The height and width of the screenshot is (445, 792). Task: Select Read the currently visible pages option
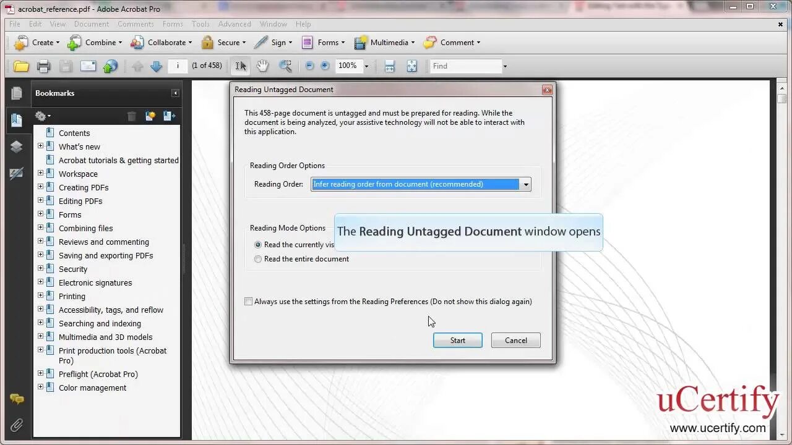[258, 245]
